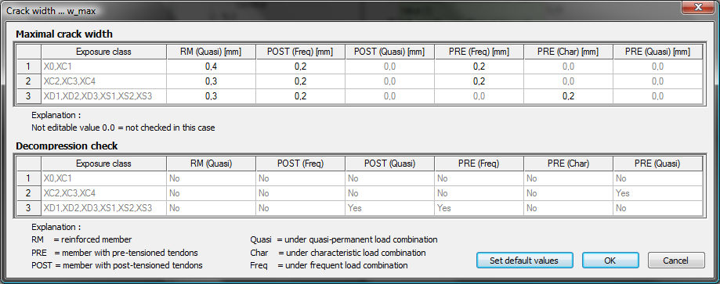This screenshot has width=720, height=284.
Task: Select row 3 header in Maximal crack width
Action: coord(28,96)
